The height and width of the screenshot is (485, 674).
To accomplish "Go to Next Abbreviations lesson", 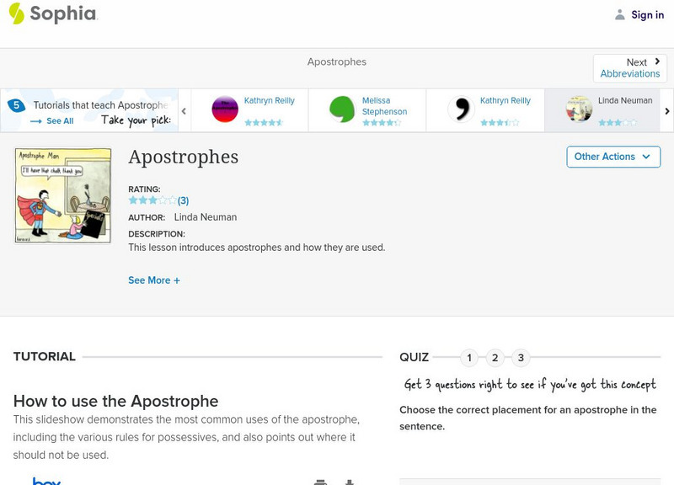I will [x=630, y=68].
